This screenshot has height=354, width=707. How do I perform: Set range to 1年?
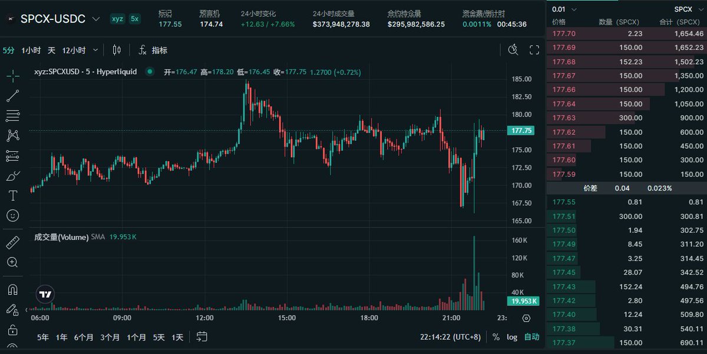pyautogui.click(x=61, y=337)
